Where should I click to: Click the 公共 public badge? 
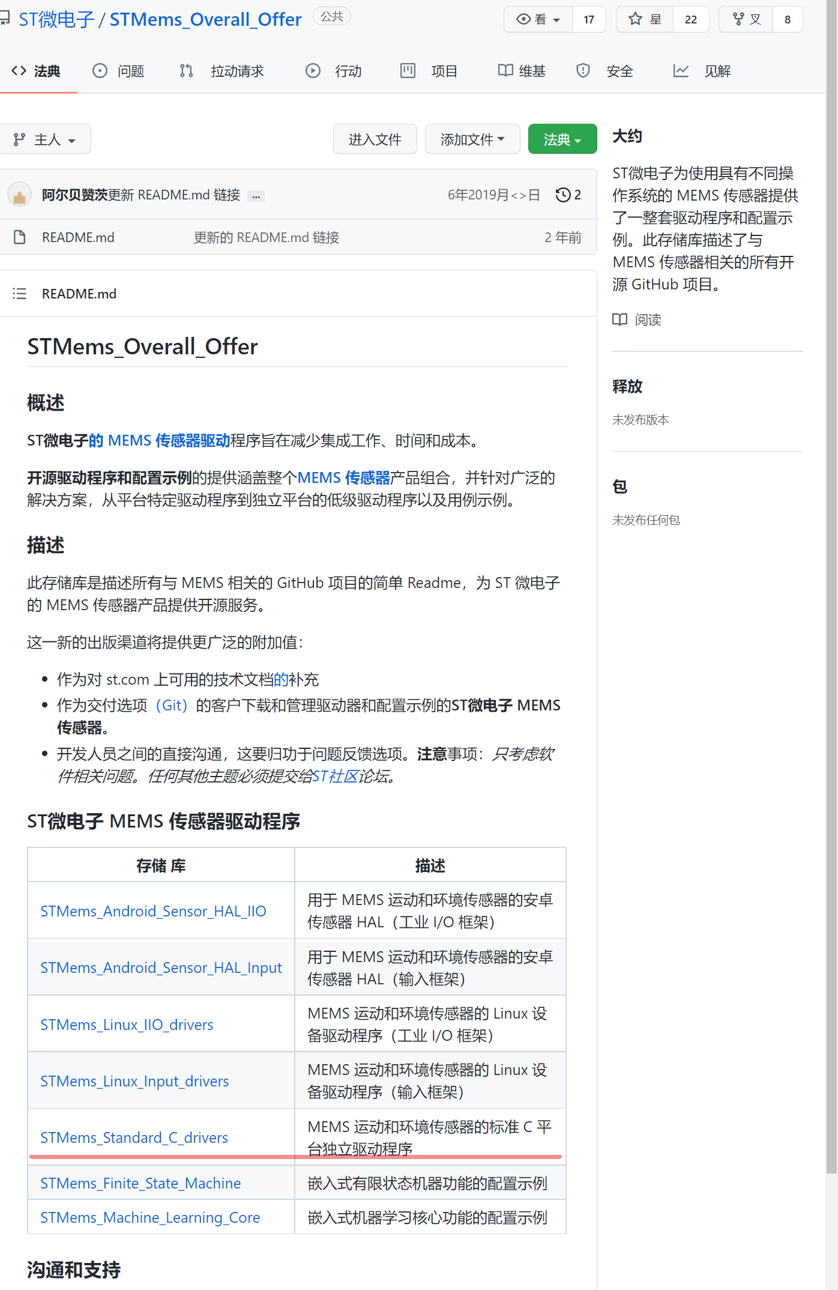click(x=332, y=17)
